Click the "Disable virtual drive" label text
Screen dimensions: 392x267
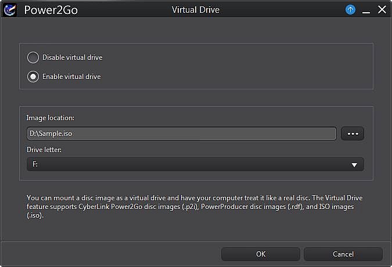point(72,57)
